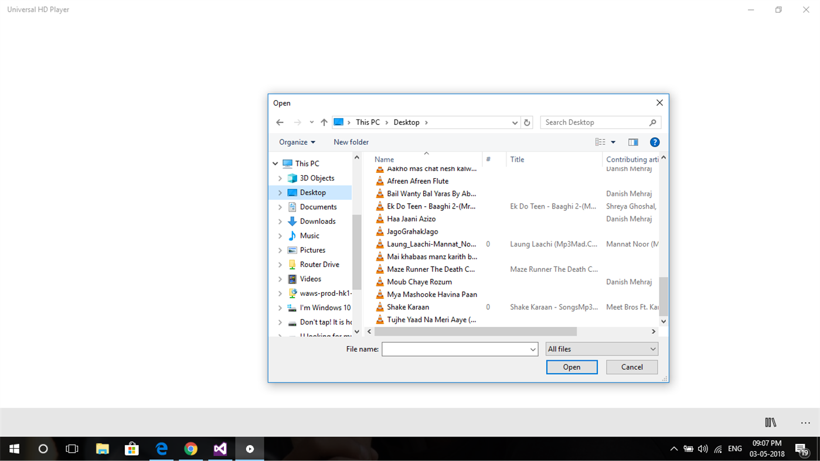820x461 pixels.
Task: Refresh the Desktop folder view
Action: [x=526, y=122]
